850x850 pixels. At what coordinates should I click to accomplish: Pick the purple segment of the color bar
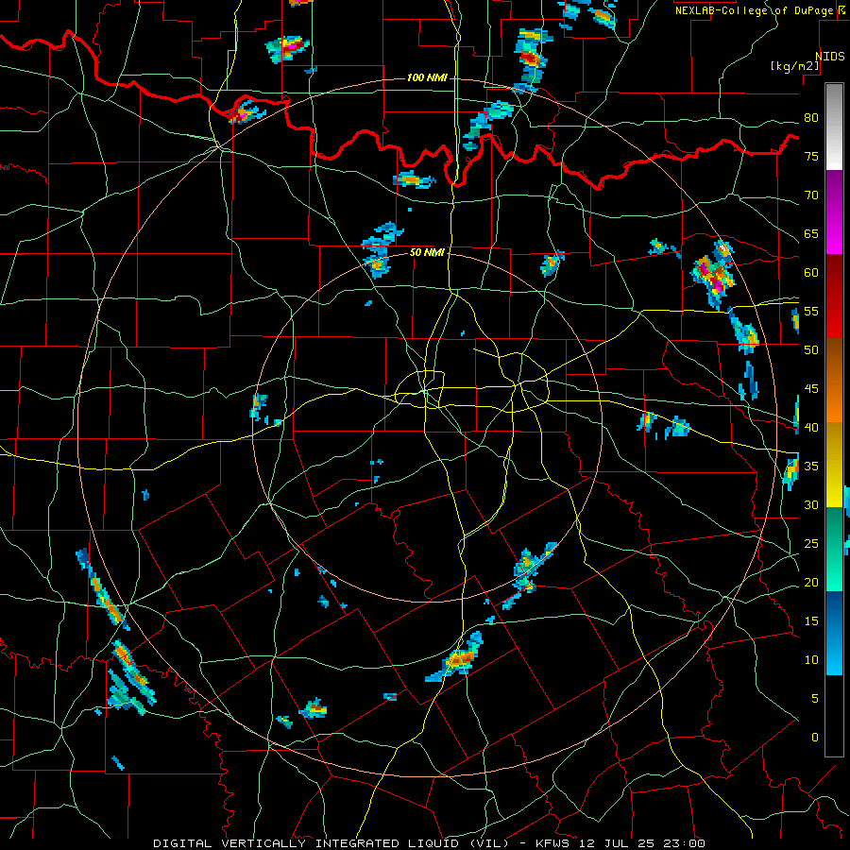[834, 212]
